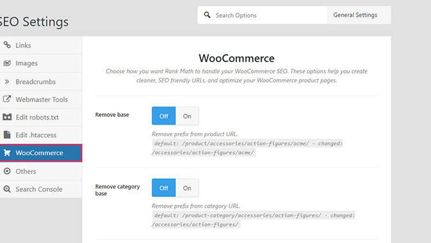431x243 pixels.
Task: Click the WooCommerce page heading
Action: (x=237, y=58)
